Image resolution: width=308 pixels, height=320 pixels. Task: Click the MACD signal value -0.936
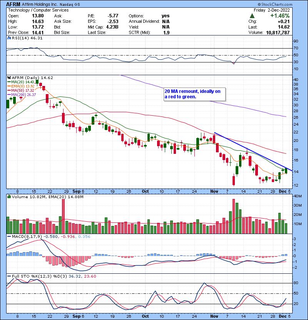coord(67,237)
